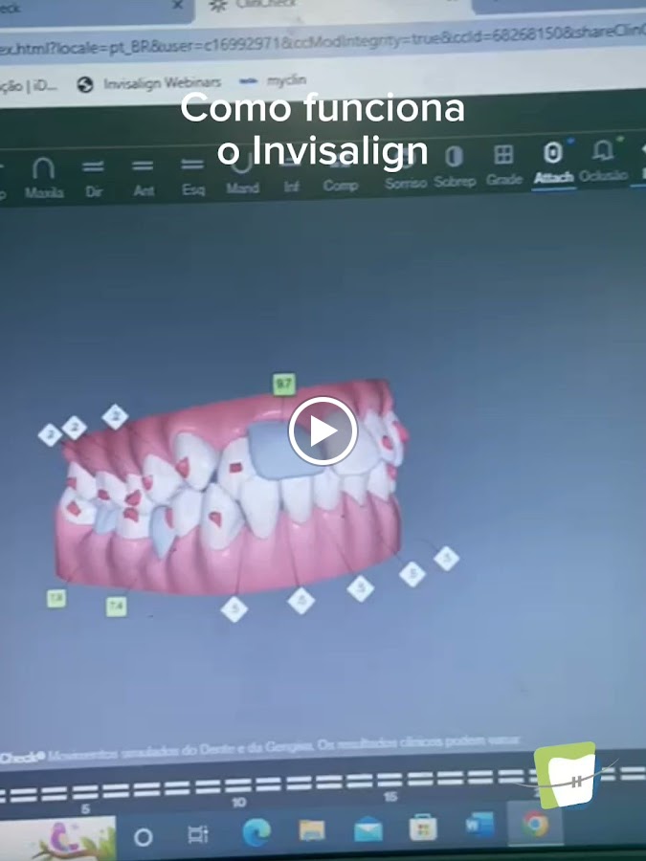This screenshot has height=861, width=646.
Task: Switch to the Esq left-side view
Action: 192,176
